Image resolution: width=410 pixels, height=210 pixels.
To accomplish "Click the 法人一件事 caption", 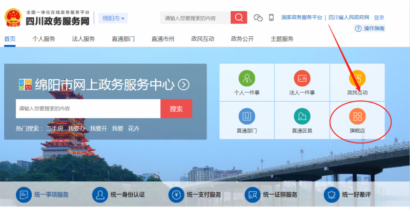I will click(302, 93).
